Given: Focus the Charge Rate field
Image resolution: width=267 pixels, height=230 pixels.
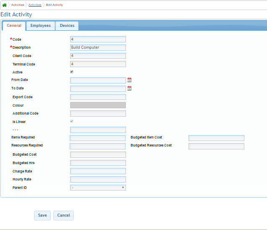Looking at the screenshot, I should 98,171.
